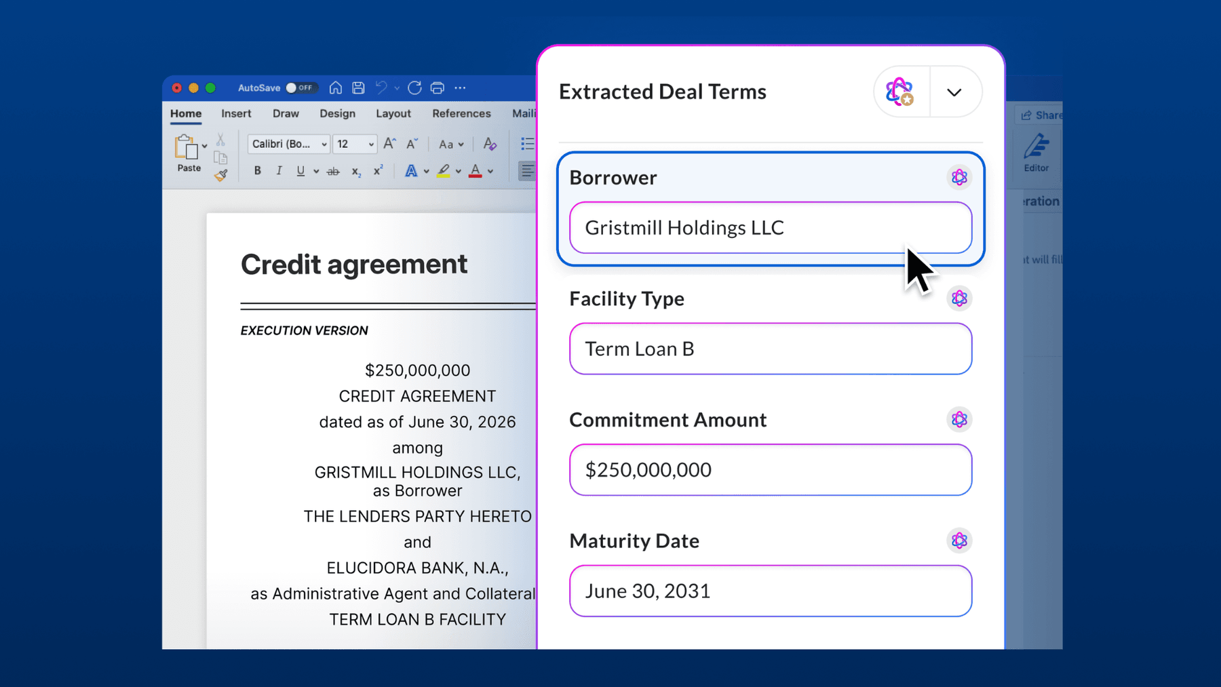Copy selection with copy icon
Image resolution: width=1221 pixels, height=687 pixels.
[x=220, y=157]
